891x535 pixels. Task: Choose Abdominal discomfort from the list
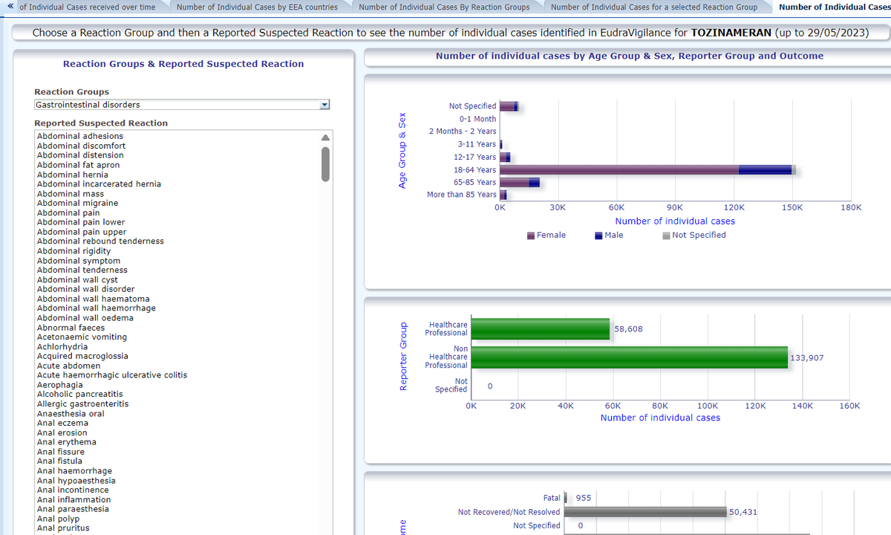pyautogui.click(x=81, y=146)
